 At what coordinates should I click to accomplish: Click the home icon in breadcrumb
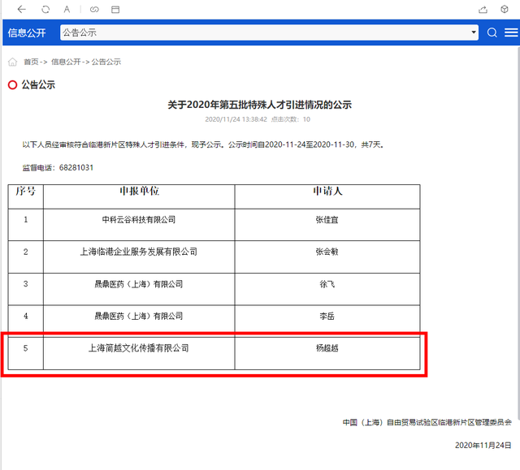(12, 62)
